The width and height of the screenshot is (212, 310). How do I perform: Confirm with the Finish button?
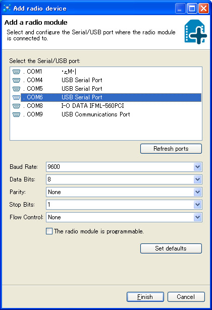click(x=145, y=297)
